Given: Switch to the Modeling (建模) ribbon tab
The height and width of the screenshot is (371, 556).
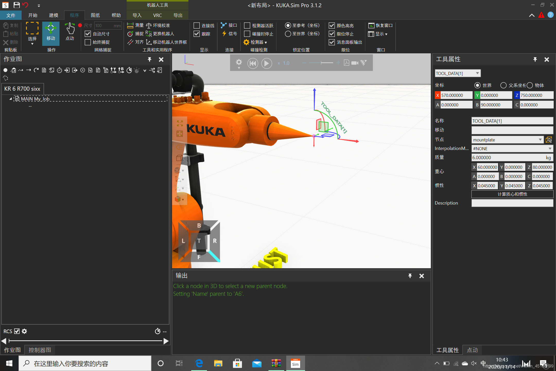Looking at the screenshot, I should [54, 15].
